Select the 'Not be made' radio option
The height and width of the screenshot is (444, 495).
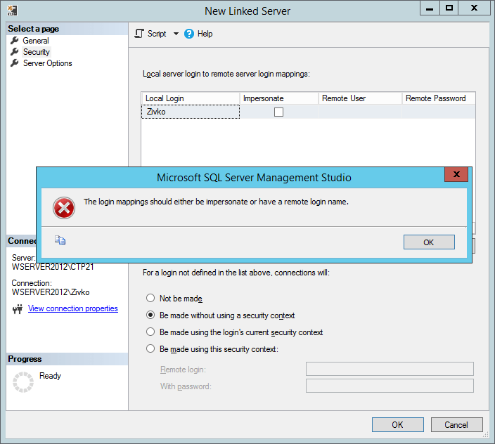pyautogui.click(x=150, y=298)
